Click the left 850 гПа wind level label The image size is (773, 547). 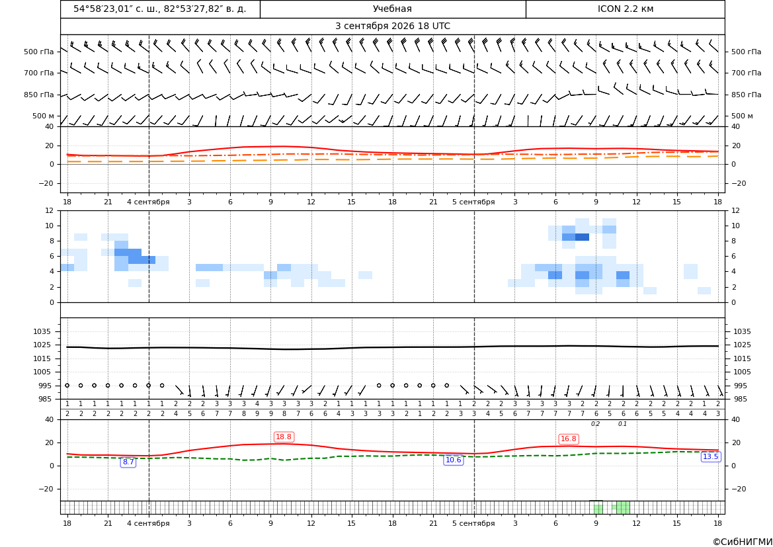click(x=38, y=95)
